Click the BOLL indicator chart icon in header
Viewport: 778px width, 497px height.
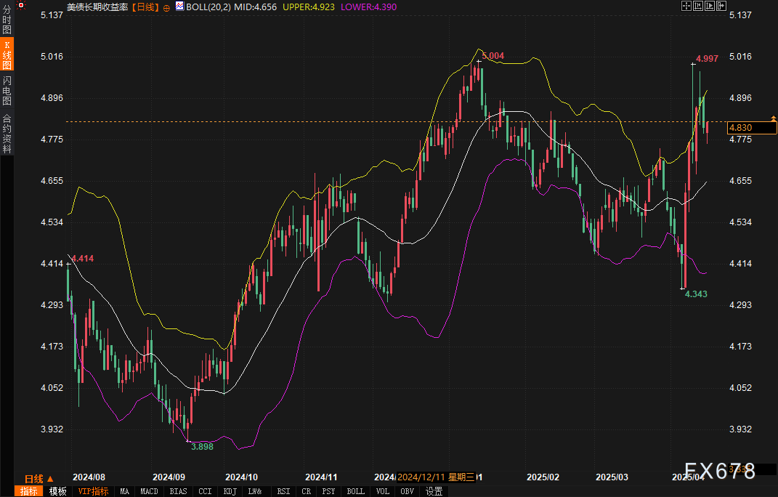pyautogui.click(x=179, y=6)
